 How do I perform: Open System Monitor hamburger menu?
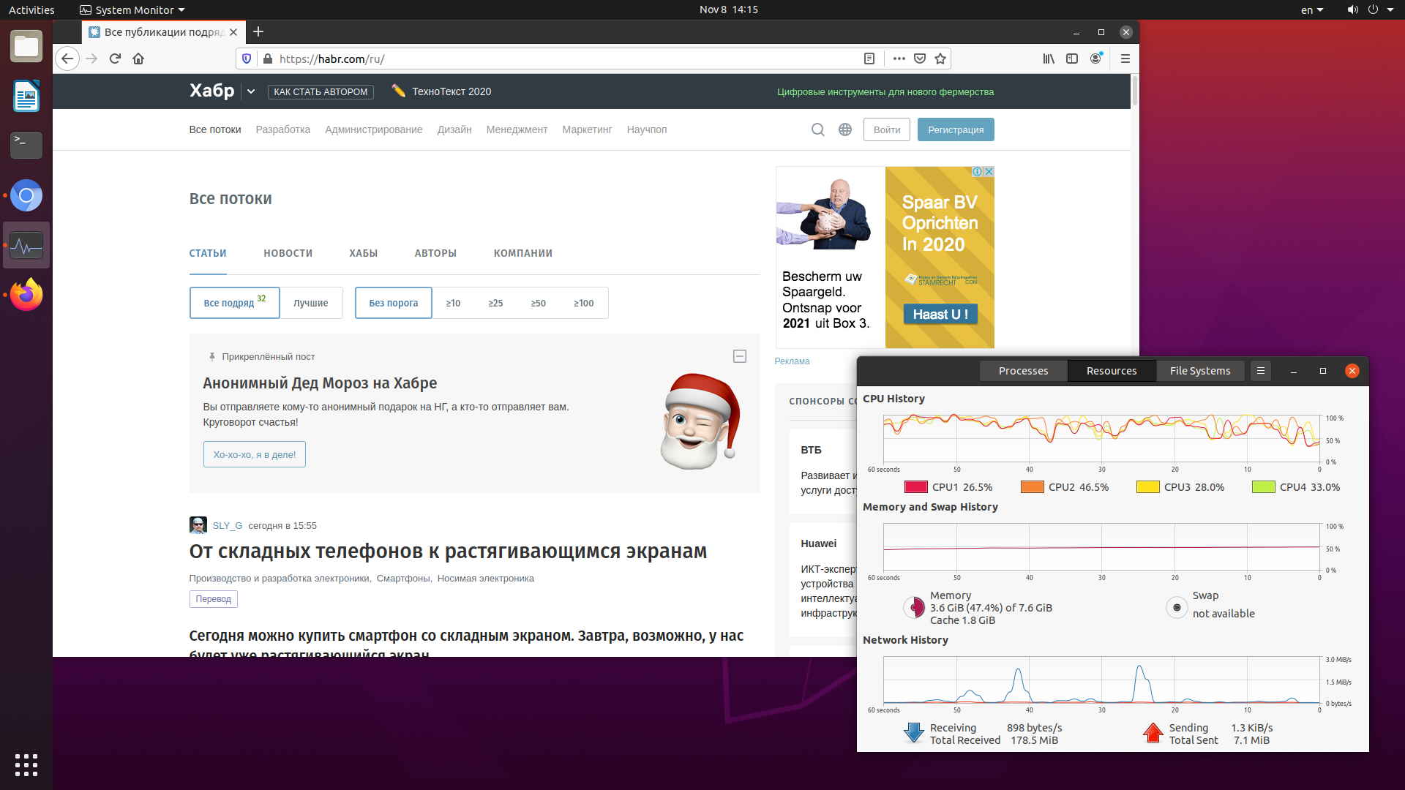pyautogui.click(x=1261, y=371)
